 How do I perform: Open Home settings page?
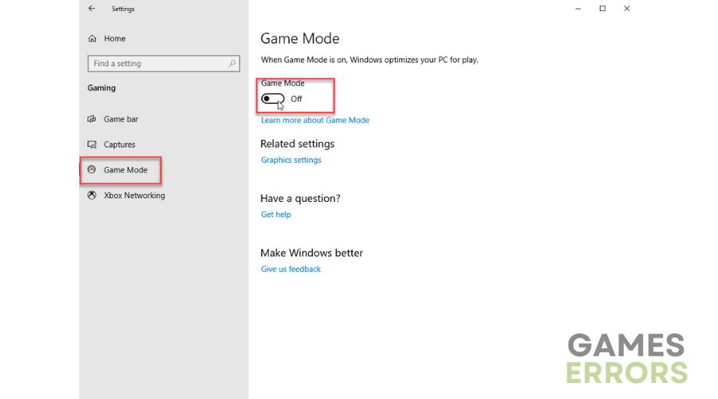[x=114, y=39]
